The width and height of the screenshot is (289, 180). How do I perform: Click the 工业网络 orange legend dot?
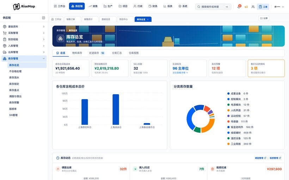click(x=228, y=144)
